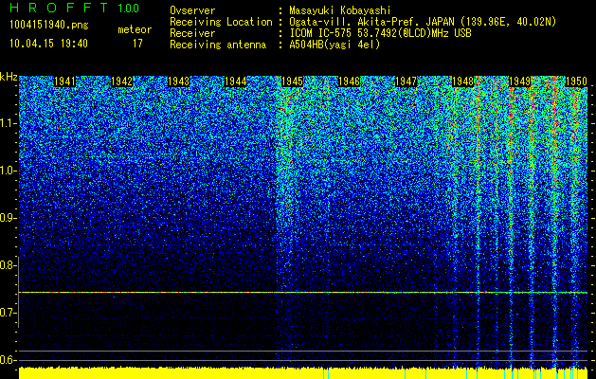Click the 1.0 frequency axis label
Screen dimensions: 596x379
click(x=8, y=171)
